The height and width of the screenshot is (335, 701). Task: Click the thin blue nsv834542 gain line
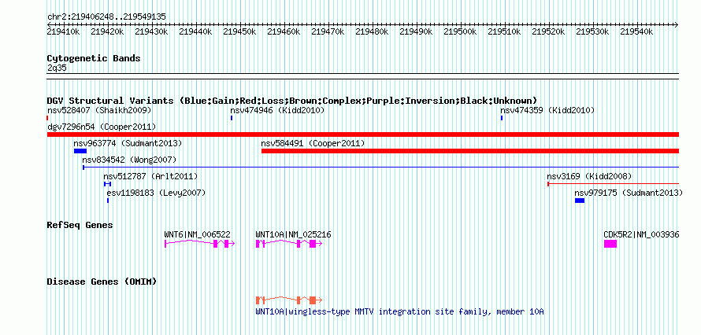tap(381, 167)
